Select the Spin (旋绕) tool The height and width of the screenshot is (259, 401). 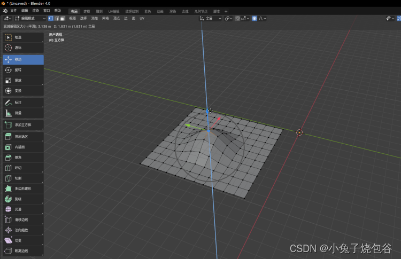tap(23, 199)
